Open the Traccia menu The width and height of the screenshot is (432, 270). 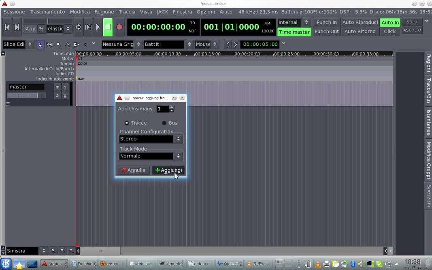(127, 12)
